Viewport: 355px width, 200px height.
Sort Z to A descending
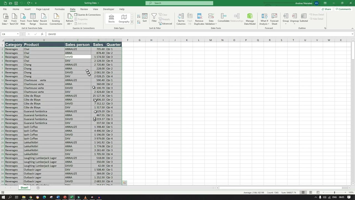(x=139, y=22)
